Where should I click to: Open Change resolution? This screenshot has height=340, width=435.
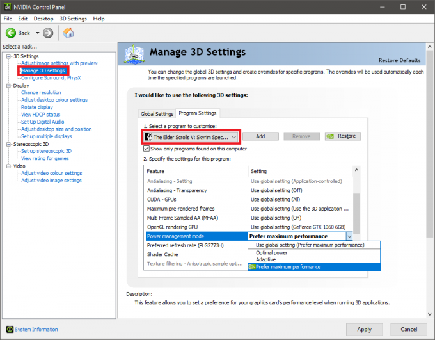41,92
